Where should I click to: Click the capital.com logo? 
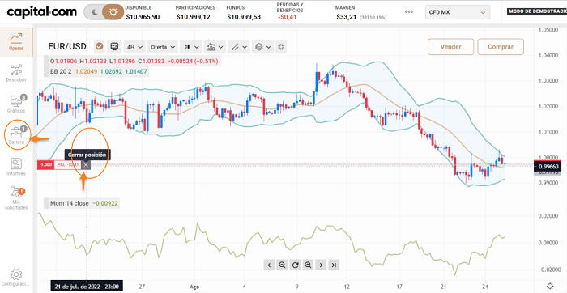click(41, 12)
